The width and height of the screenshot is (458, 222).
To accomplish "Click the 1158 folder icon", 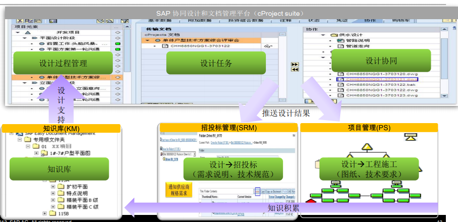I will [x=52, y=213].
